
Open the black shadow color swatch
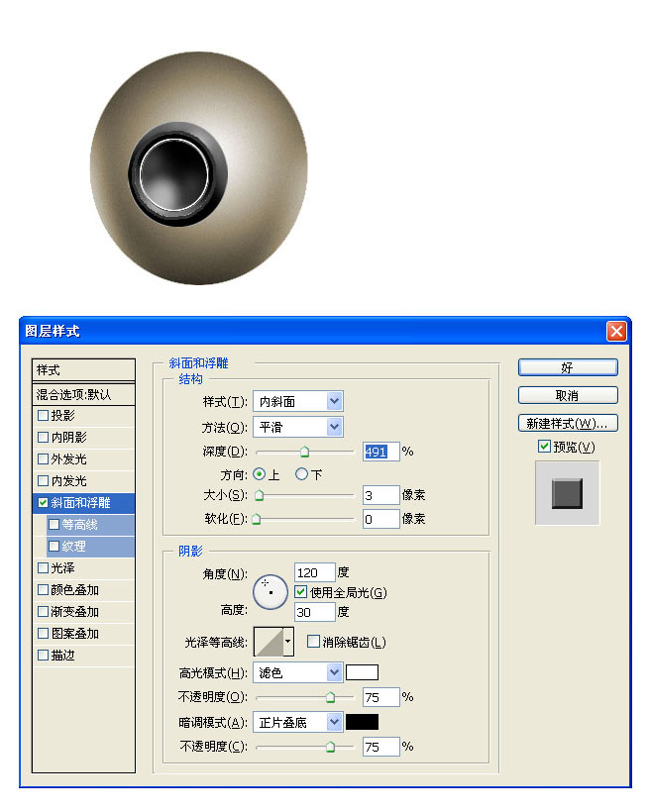point(362,722)
